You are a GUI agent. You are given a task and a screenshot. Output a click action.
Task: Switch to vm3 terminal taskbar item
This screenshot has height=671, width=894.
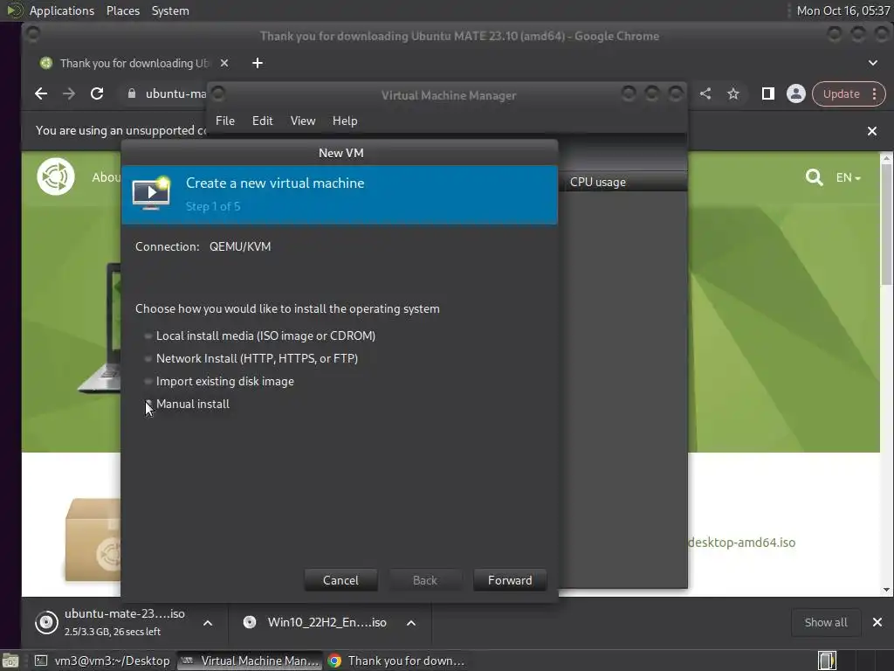101,661
